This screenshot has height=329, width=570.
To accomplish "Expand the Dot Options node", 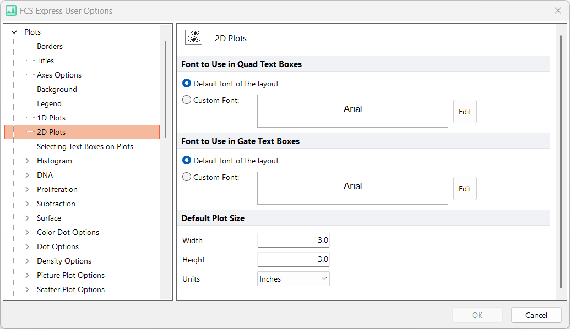I will 28,246.
